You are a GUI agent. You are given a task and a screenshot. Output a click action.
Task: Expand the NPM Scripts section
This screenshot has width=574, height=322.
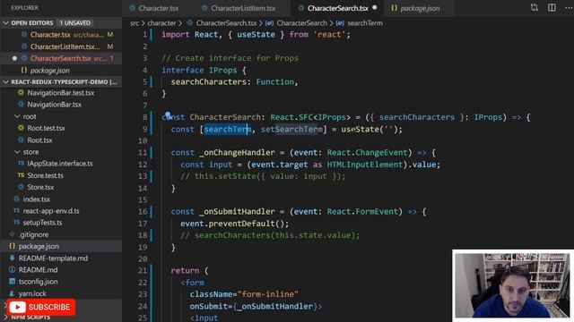(30, 317)
